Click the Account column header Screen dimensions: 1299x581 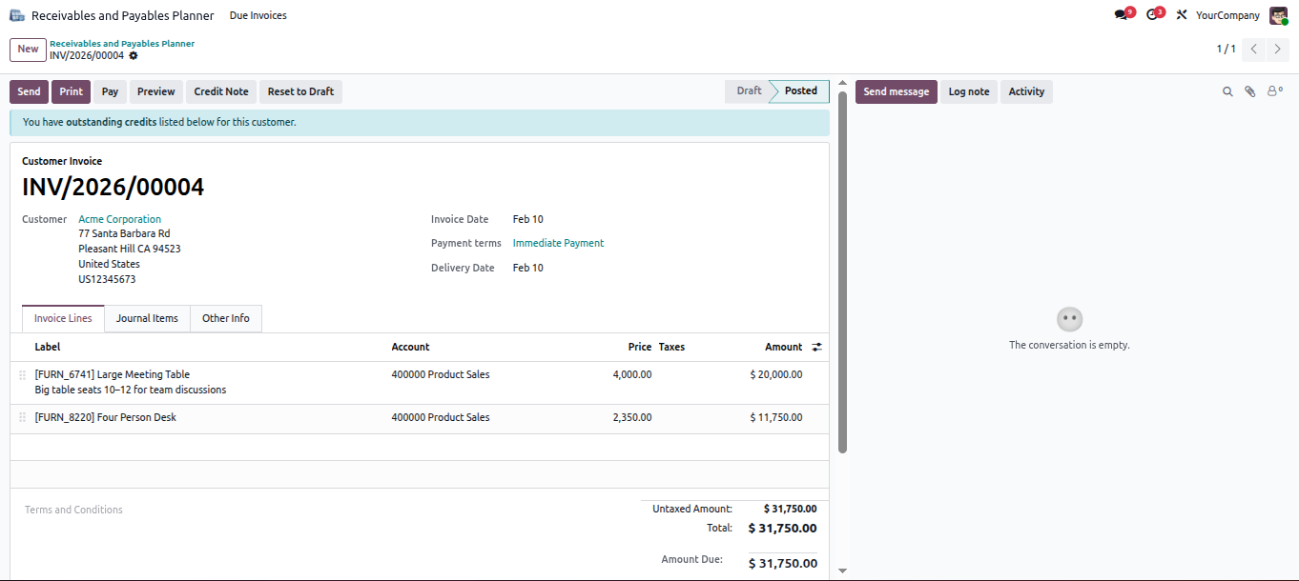point(410,347)
